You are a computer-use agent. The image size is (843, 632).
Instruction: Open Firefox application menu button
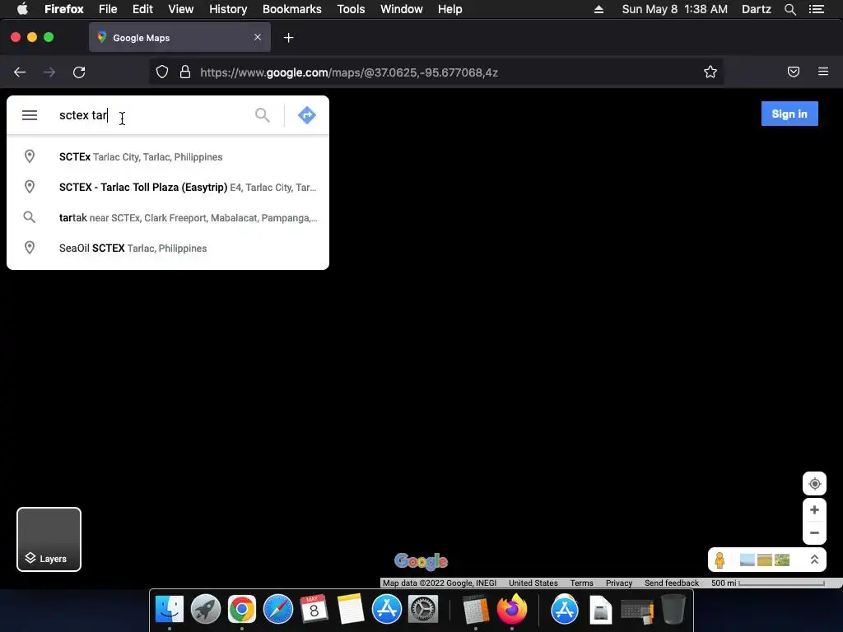tap(823, 72)
